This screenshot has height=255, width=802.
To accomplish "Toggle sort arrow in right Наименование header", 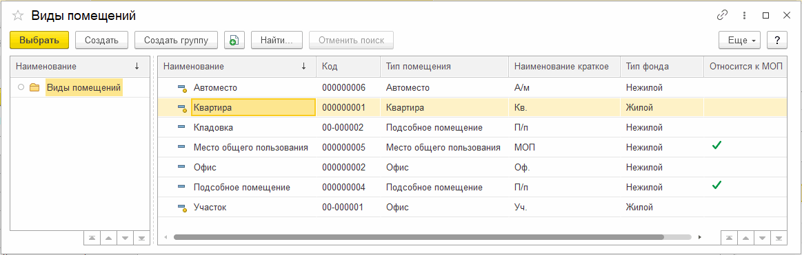I will click(x=304, y=66).
